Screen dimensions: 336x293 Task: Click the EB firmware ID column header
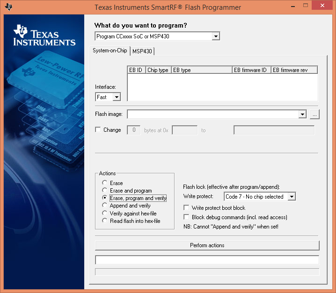click(252, 70)
